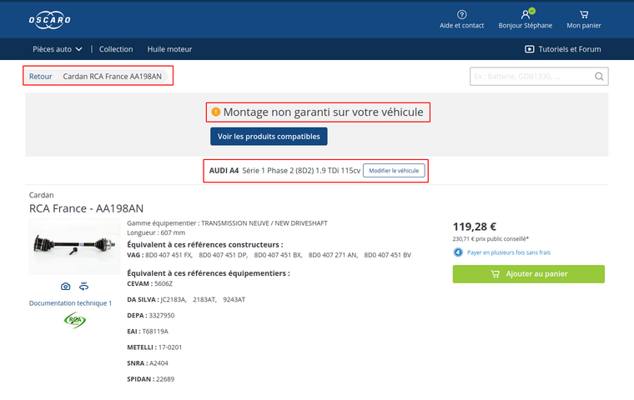Viewport: 634px width, 400px height.
Task: Click the RCA brand logo
Action: [75, 320]
